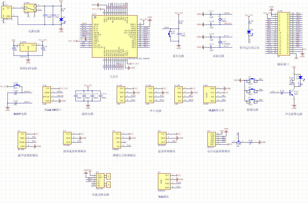Select the S_D2 program-run LED symbol
308x203 pixels.
click(x=249, y=32)
